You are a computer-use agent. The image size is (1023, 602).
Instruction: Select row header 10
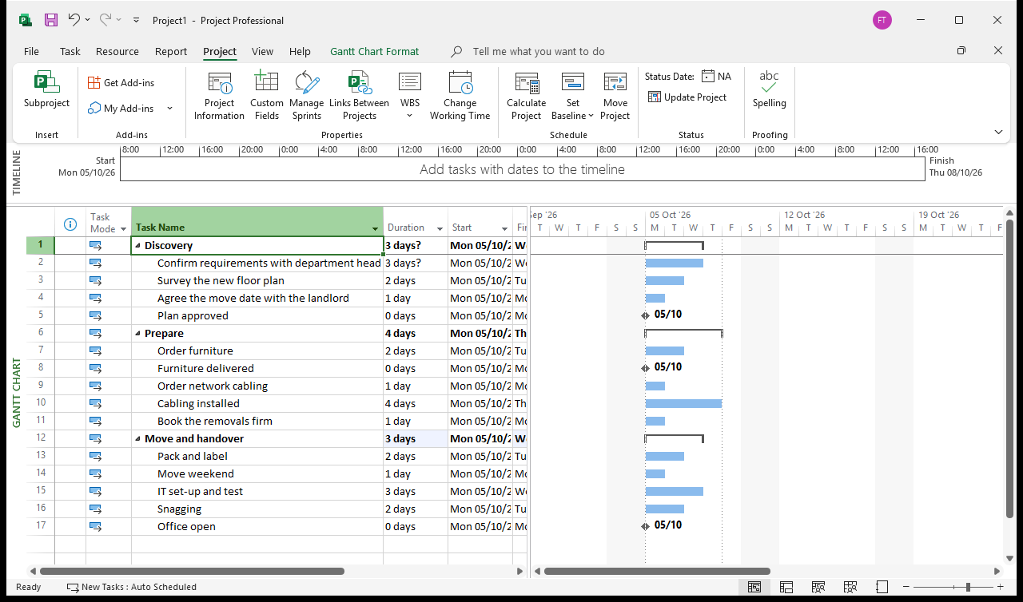coord(40,403)
